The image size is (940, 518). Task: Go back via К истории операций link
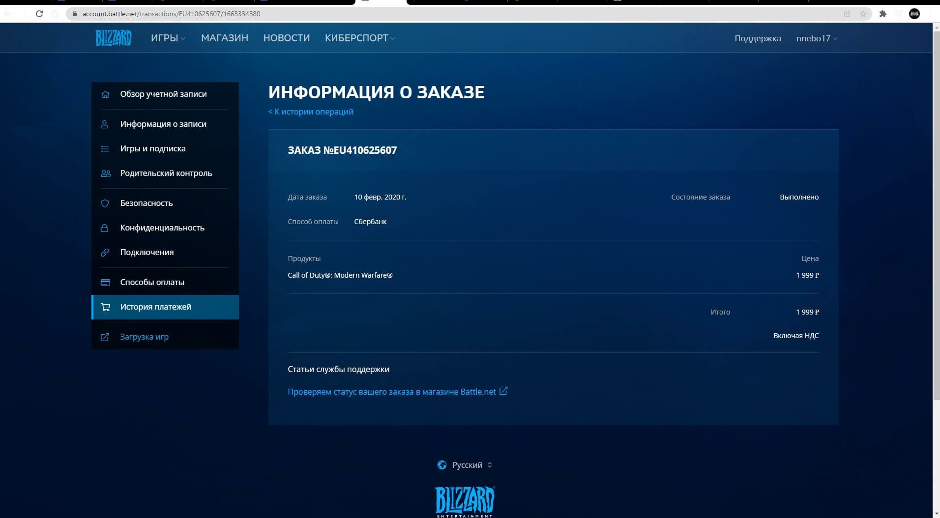pyautogui.click(x=311, y=112)
